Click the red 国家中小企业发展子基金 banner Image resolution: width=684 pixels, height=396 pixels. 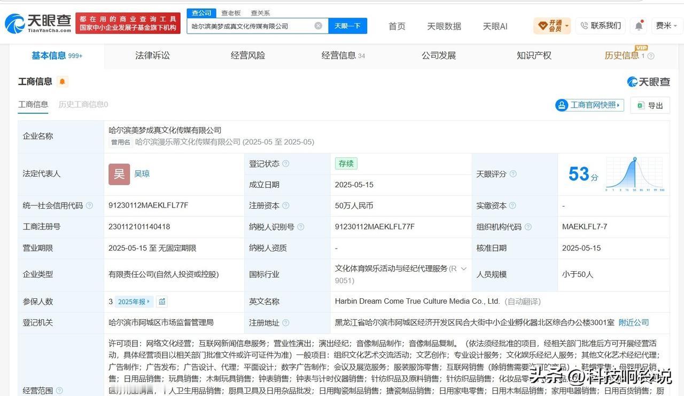pyautogui.click(x=128, y=23)
